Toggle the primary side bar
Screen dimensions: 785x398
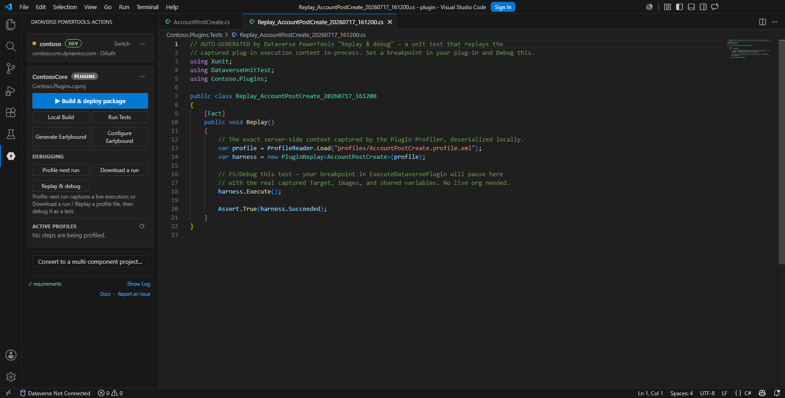[x=679, y=7]
